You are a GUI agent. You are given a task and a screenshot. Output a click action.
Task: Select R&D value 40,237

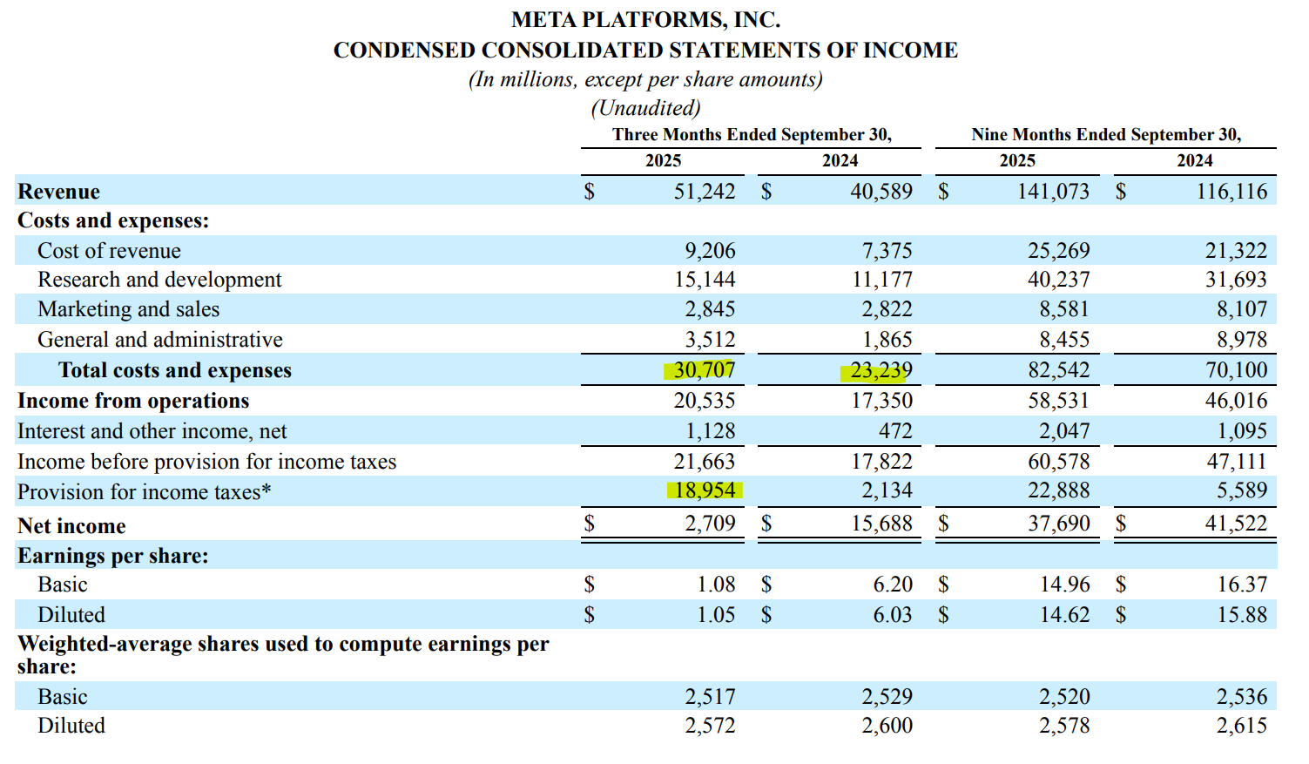pyautogui.click(x=1058, y=280)
